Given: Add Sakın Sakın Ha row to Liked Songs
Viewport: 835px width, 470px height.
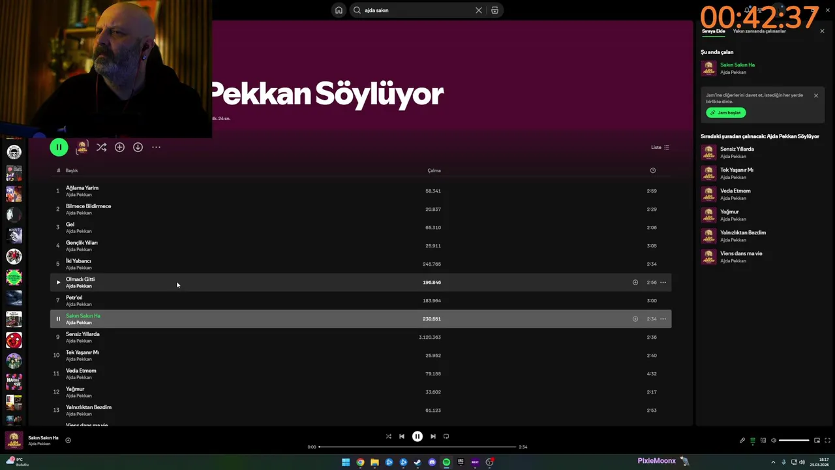Looking at the screenshot, I should coord(635,319).
